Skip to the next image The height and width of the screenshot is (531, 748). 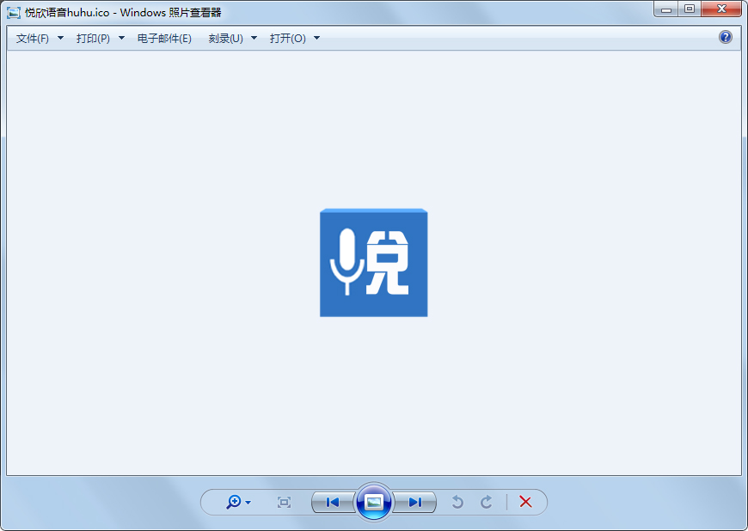point(415,502)
